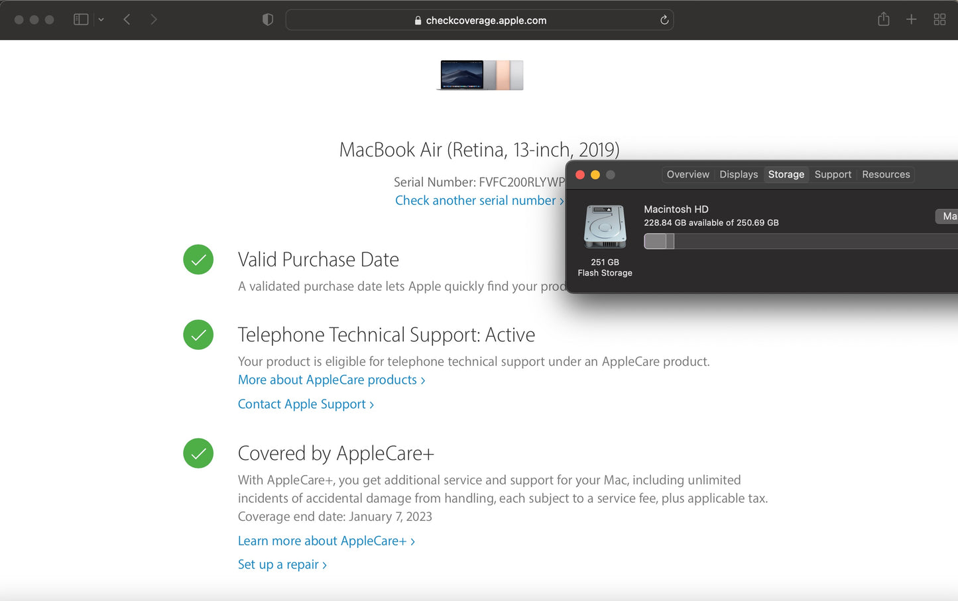Go forward to next page
The image size is (958, 601).
(154, 20)
